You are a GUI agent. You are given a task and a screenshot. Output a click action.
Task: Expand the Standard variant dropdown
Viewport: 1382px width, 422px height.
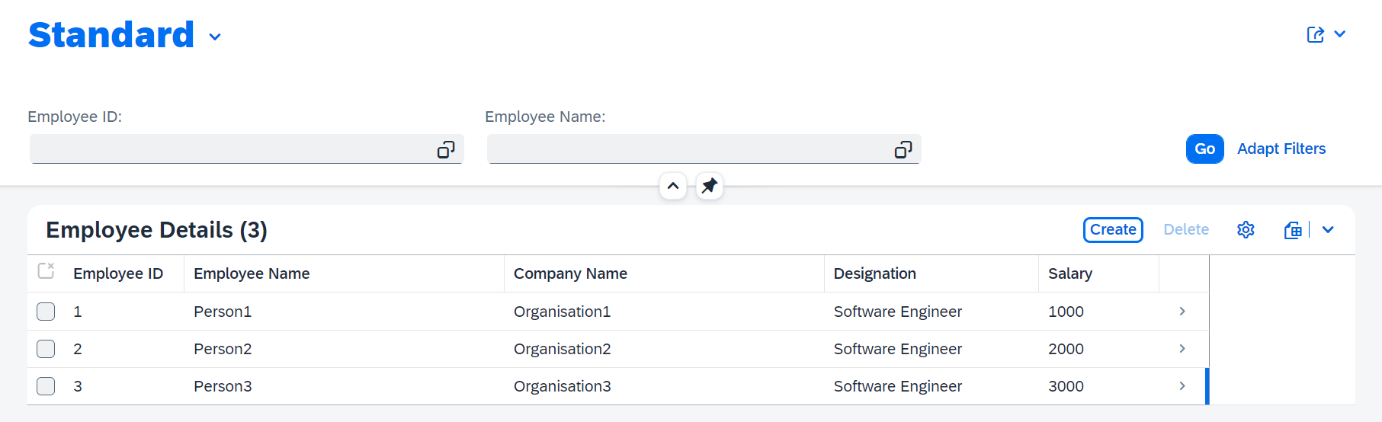tap(215, 37)
